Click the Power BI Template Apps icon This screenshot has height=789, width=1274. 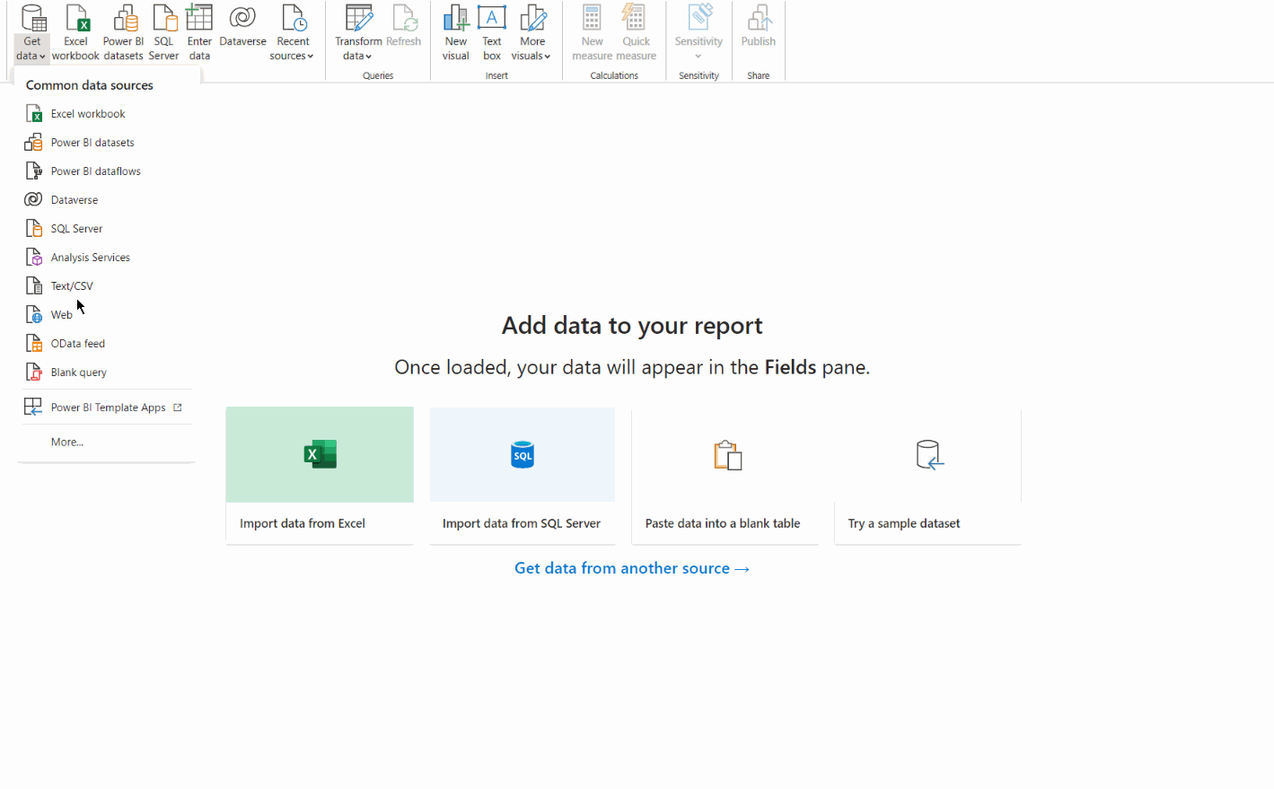[x=33, y=408]
